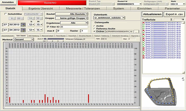This screenshot has width=186, height=111.
Task: Click the red Bauteil NIO status banner
Action: coord(52,3)
